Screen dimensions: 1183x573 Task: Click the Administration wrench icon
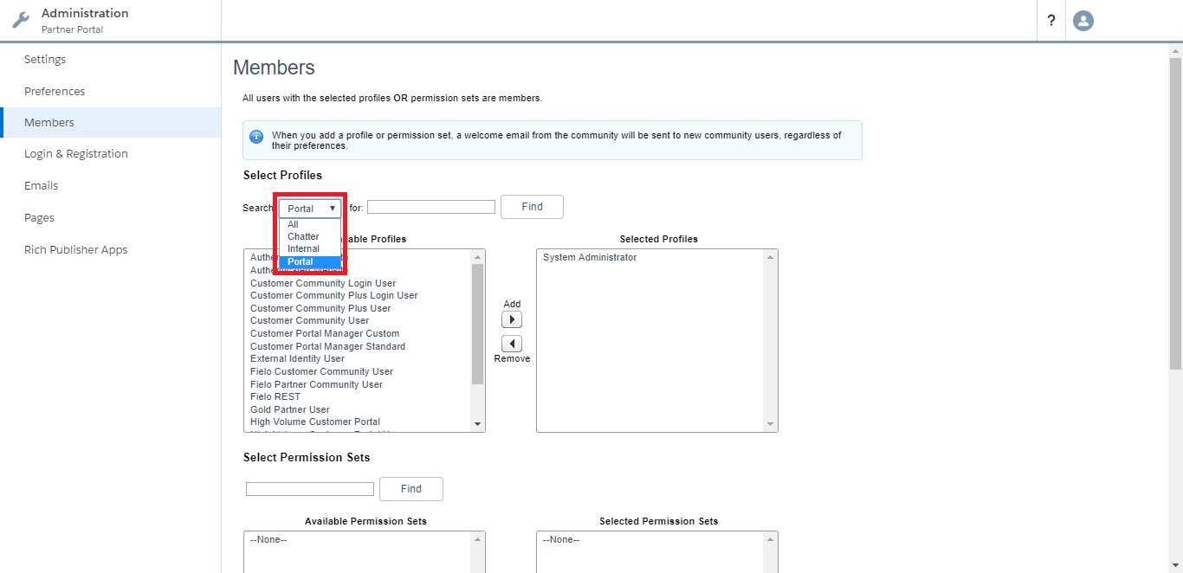[x=21, y=20]
